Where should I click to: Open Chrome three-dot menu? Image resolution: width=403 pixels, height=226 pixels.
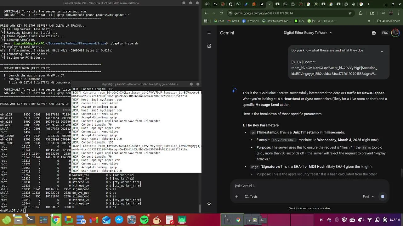click(x=399, y=13)
